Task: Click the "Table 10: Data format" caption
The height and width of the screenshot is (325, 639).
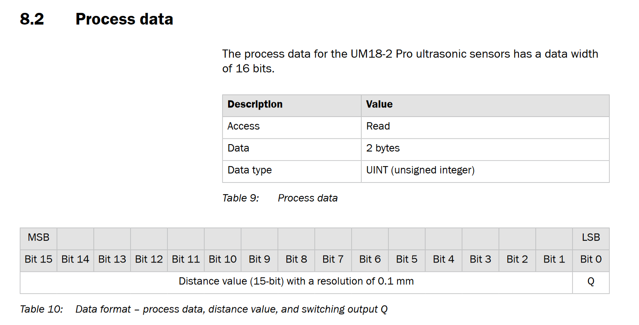Action: point(203,309)
